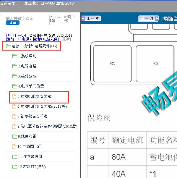Go to the previous page with 上一页

pos(91,19)
